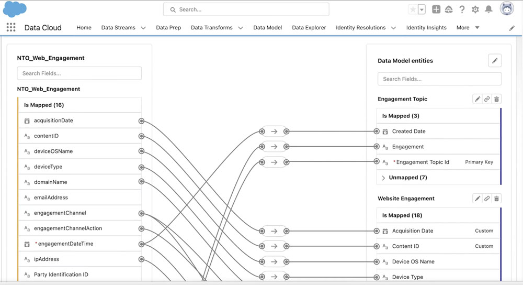Click the arrow on the Acquisition Date mapping
Viewport: 523px width, 285px height.
pos(274,231)
